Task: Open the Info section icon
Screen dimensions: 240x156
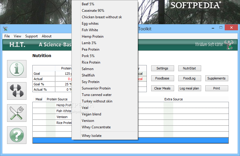Action: (x=17, y=69)
